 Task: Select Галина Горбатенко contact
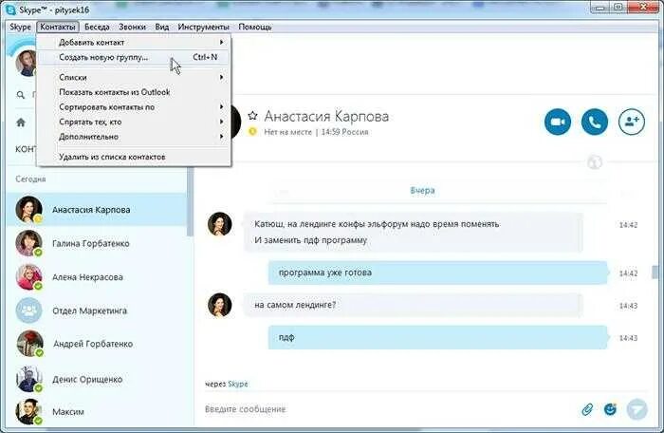point(97,243)
